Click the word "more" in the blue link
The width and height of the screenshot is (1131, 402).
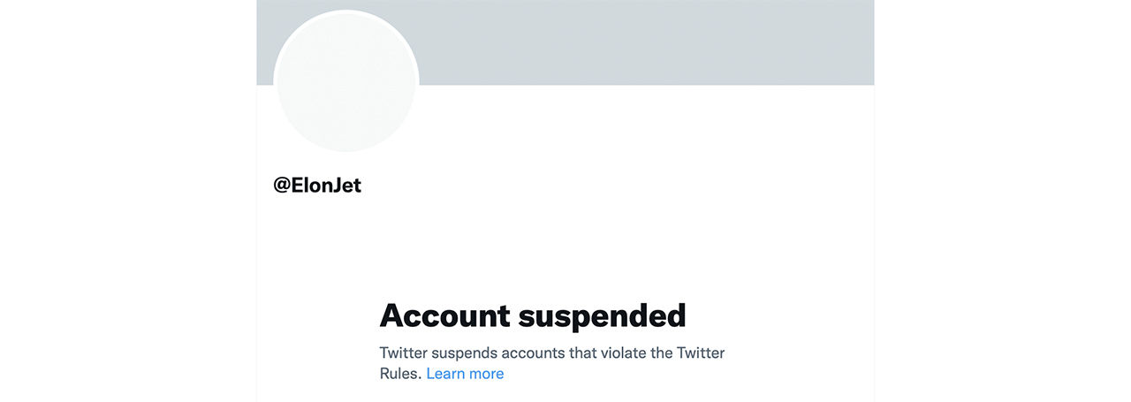pos(486,374)
